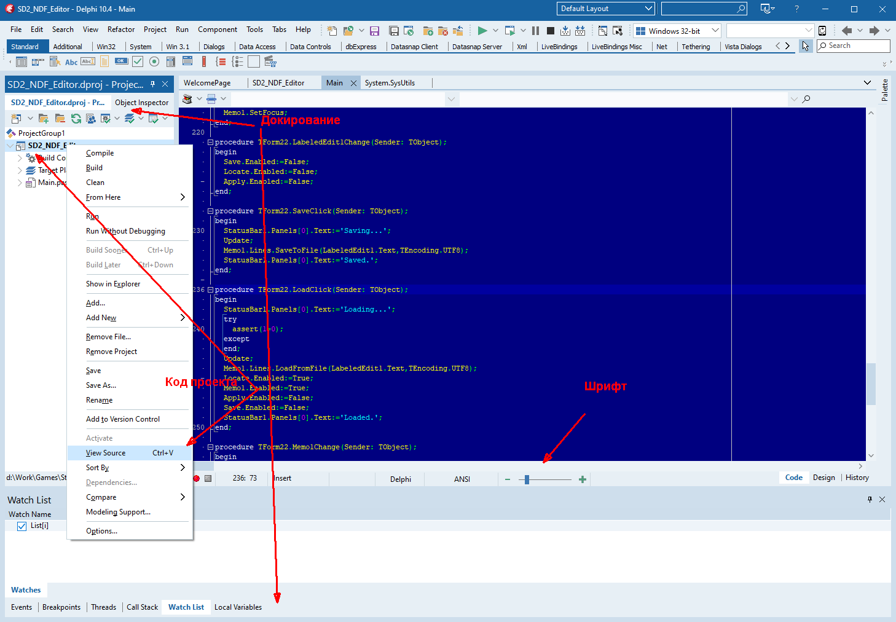Click the Step Over debug icon
The image size is (896, 622).
pos(580,31)
